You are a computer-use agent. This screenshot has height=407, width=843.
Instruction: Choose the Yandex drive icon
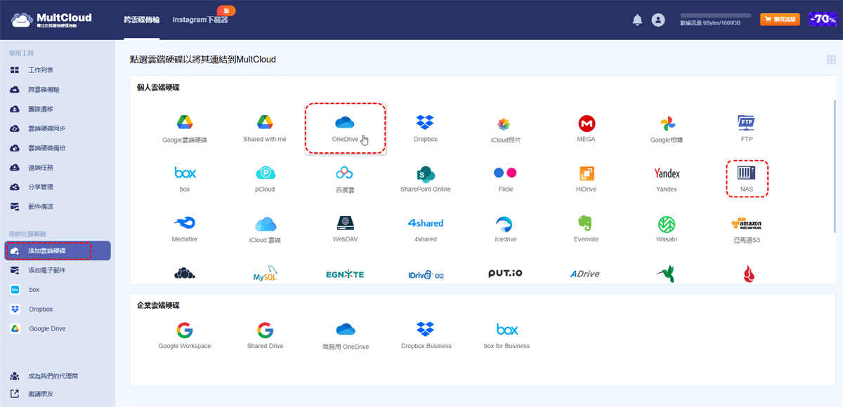tap(667, 173)
